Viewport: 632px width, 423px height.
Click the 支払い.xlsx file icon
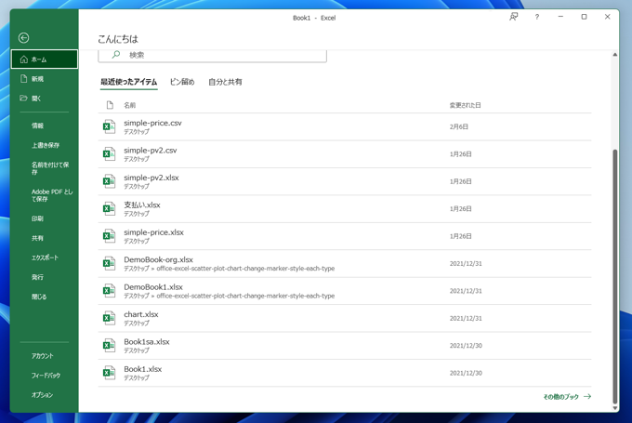[x=109, y=209]
